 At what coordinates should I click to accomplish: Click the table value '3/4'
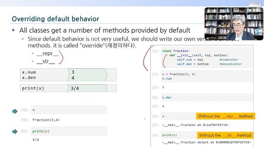click(x=75, y=88)
